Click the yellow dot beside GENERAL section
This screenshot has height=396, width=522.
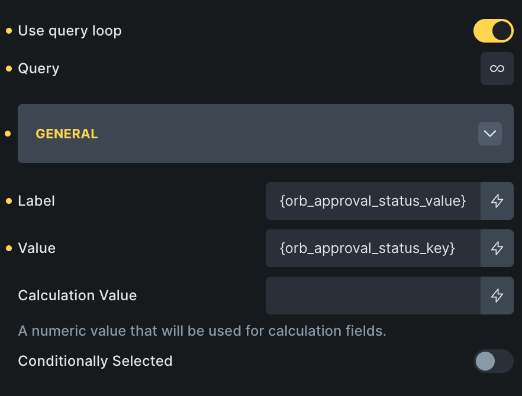tap(8, 134)
